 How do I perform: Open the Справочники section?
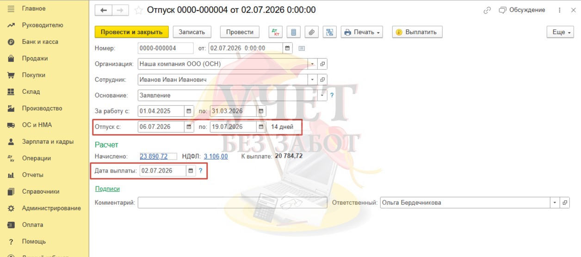click(x=41, y=192)
